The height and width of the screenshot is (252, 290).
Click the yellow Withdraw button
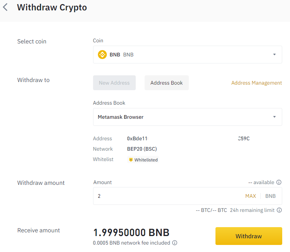(x=249, y=236)
